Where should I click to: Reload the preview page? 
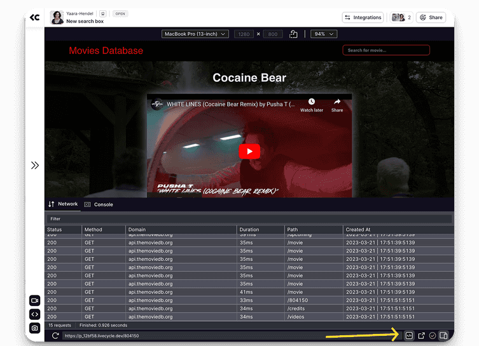[55, 336]
